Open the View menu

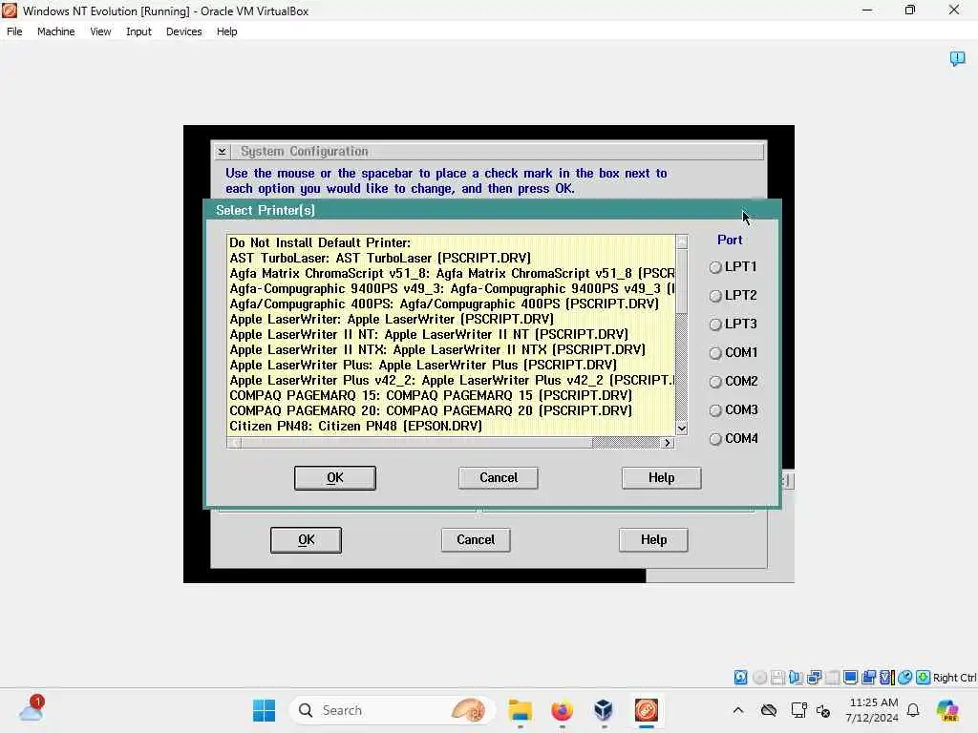pos(100,31)
